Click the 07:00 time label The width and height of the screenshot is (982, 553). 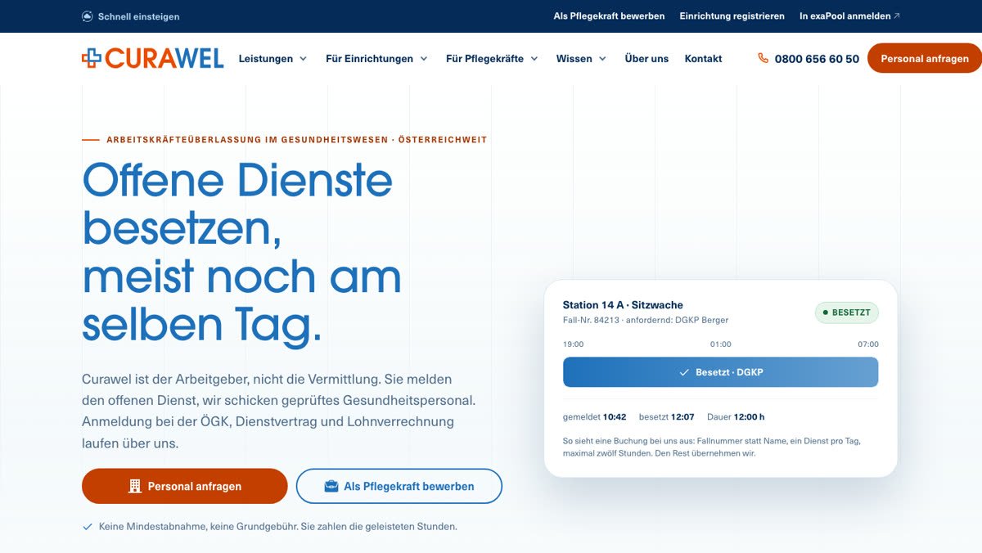pyautogui.click(x=868, y=344)
